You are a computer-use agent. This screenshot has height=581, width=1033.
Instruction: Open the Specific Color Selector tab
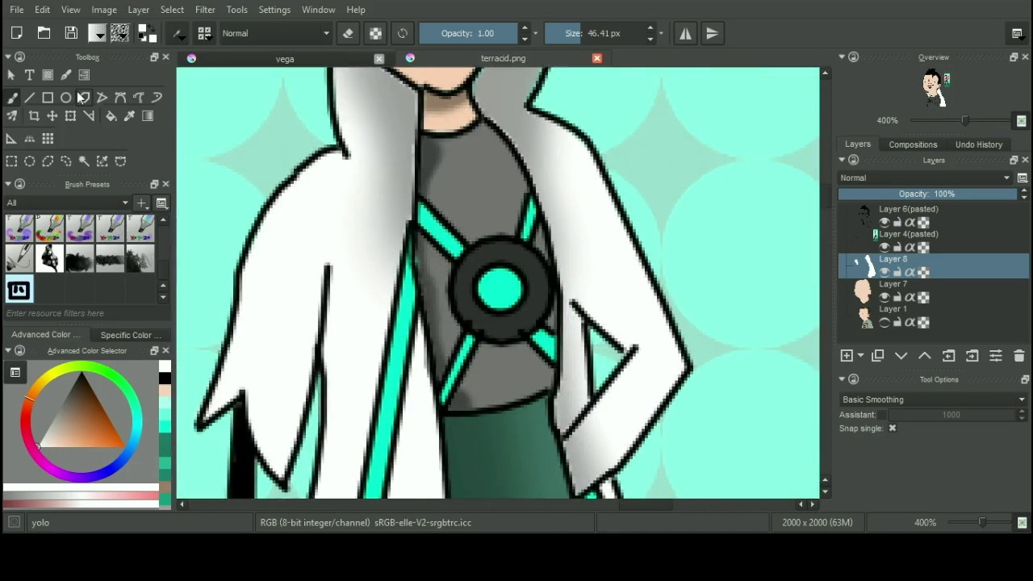coord(131,335)
